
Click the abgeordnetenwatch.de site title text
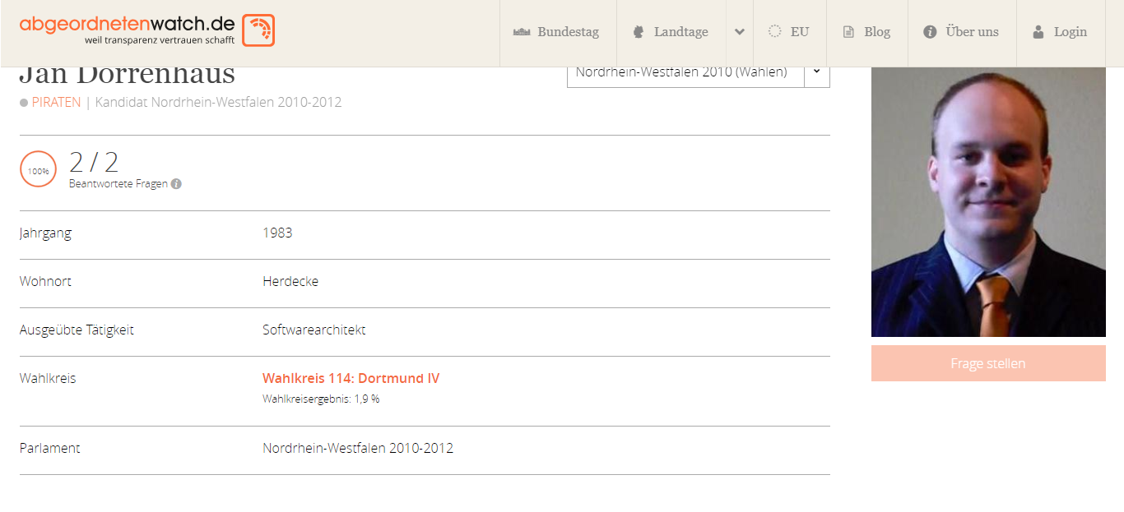[x=127, y=24]
